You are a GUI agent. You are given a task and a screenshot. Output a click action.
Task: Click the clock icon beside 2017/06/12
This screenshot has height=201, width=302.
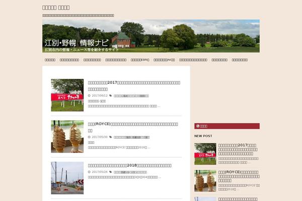[x=89, y=95]
